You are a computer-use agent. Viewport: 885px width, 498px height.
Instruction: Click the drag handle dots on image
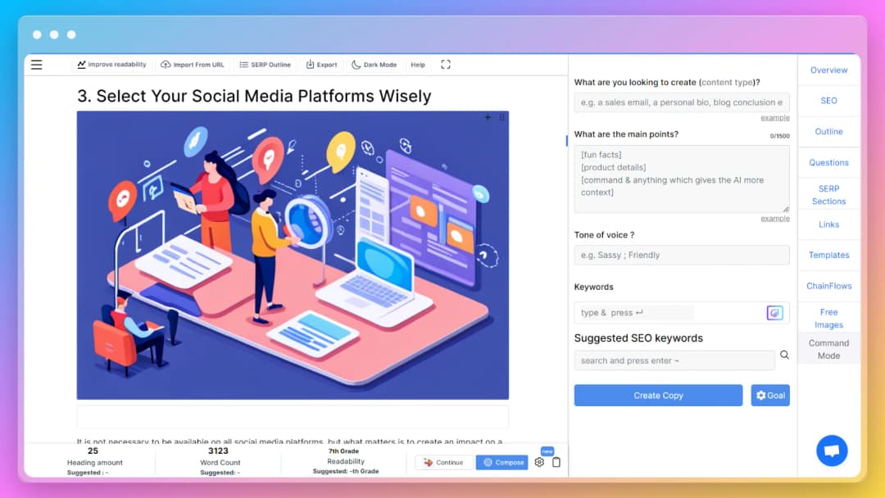pos(501,117)
